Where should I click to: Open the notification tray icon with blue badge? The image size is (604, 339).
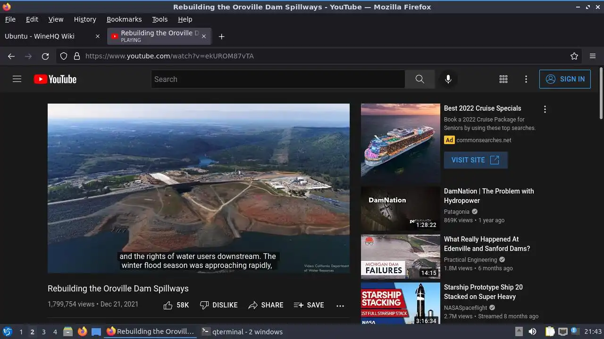click(x=575, y=331)
